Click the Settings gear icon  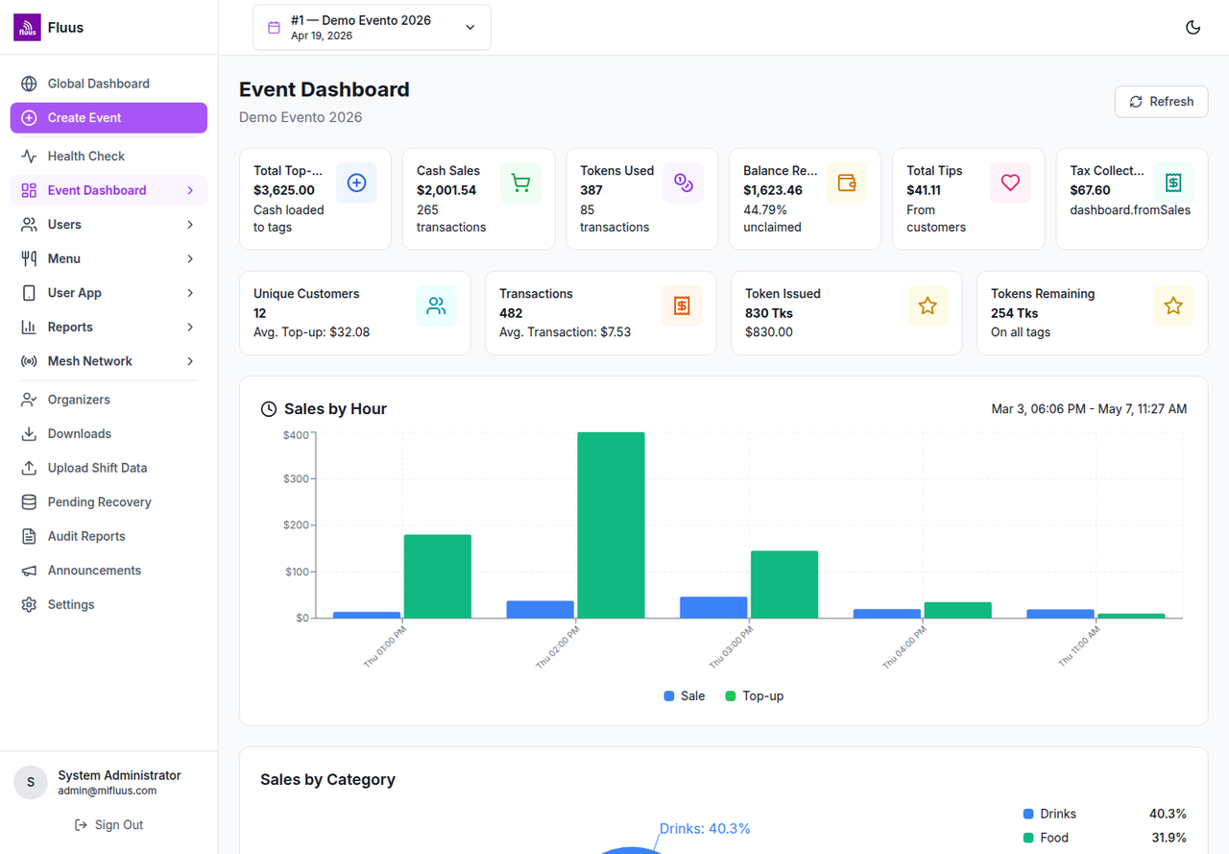click(x=29, y=605)
